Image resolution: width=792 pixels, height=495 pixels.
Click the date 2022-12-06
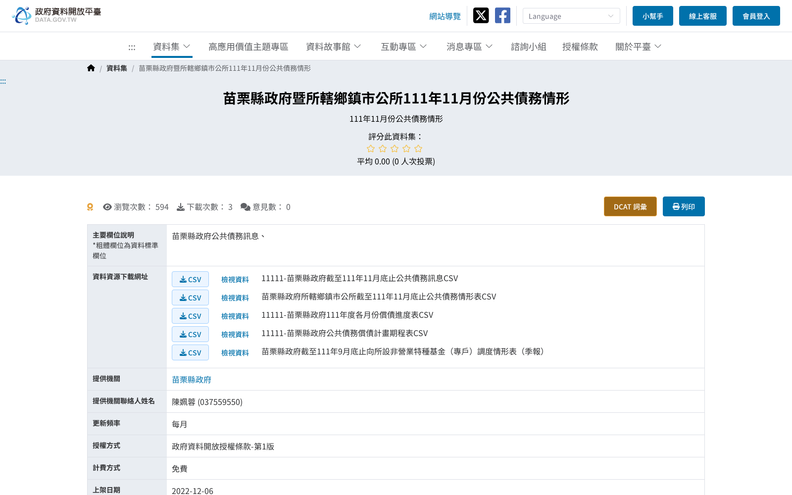pyautogui.click(x=193, y=491)
